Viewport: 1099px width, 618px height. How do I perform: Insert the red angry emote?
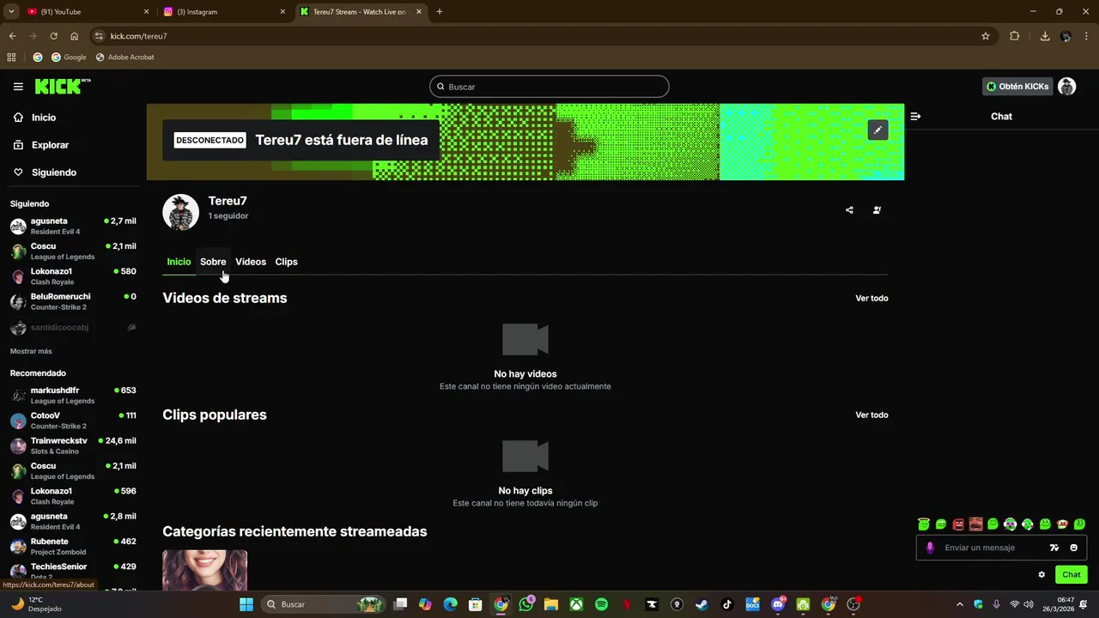click(x=958, y=524)
